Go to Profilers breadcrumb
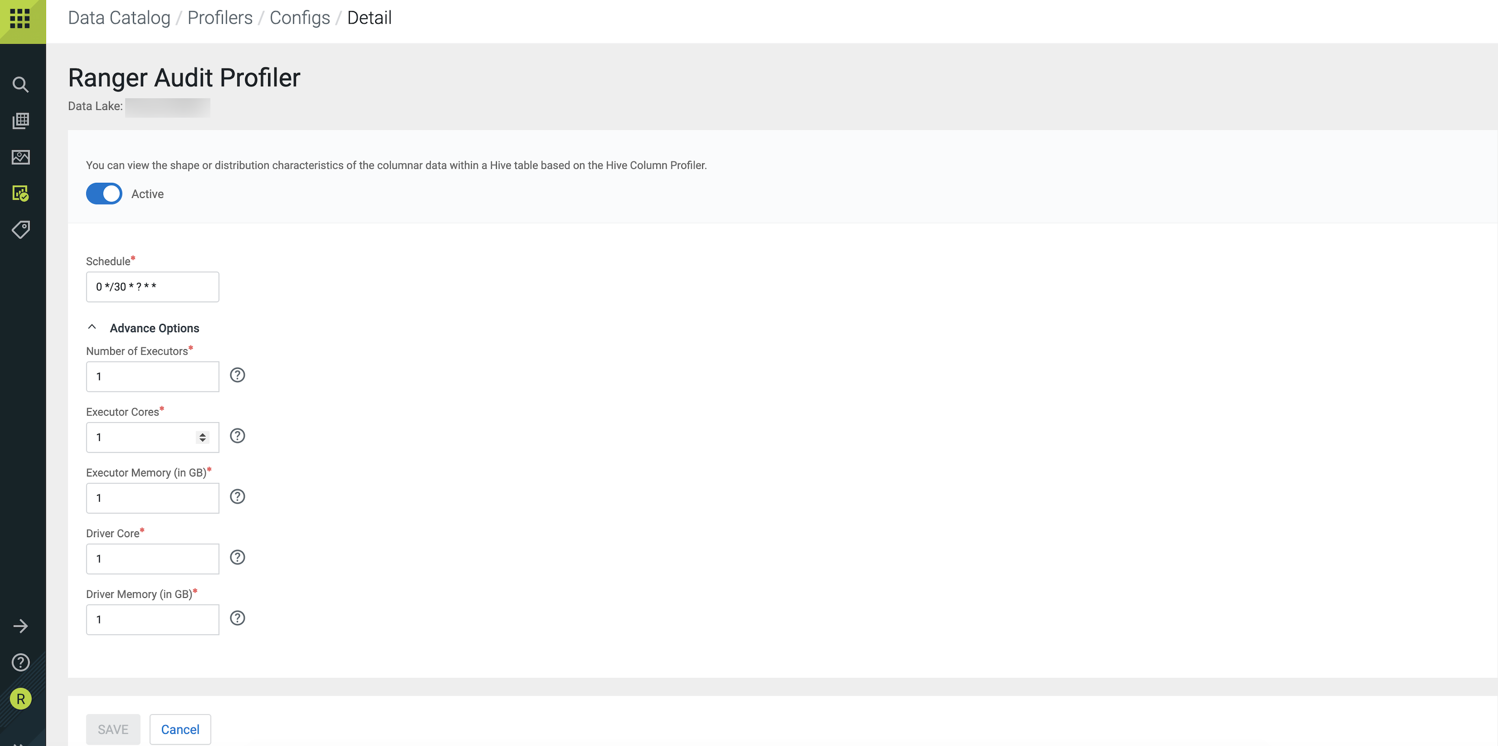 (x=220, y=18)
